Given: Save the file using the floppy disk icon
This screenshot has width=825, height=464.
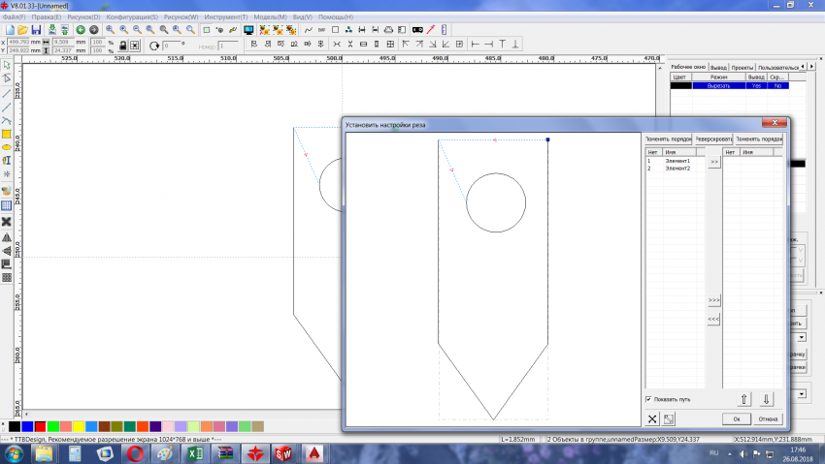Looking at the screenshot, I should coord(35,30).
